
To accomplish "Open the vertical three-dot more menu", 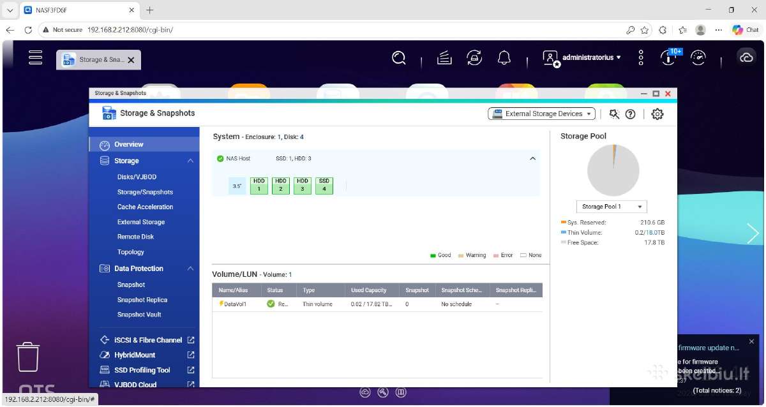I will point(641,58).
